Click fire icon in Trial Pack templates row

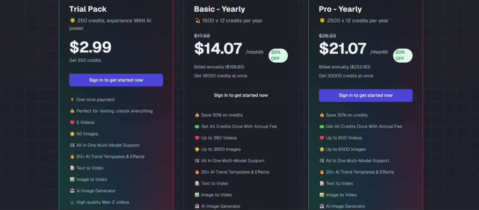tap(72, 157)
